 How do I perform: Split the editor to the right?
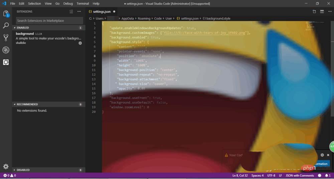coord(322,11)
